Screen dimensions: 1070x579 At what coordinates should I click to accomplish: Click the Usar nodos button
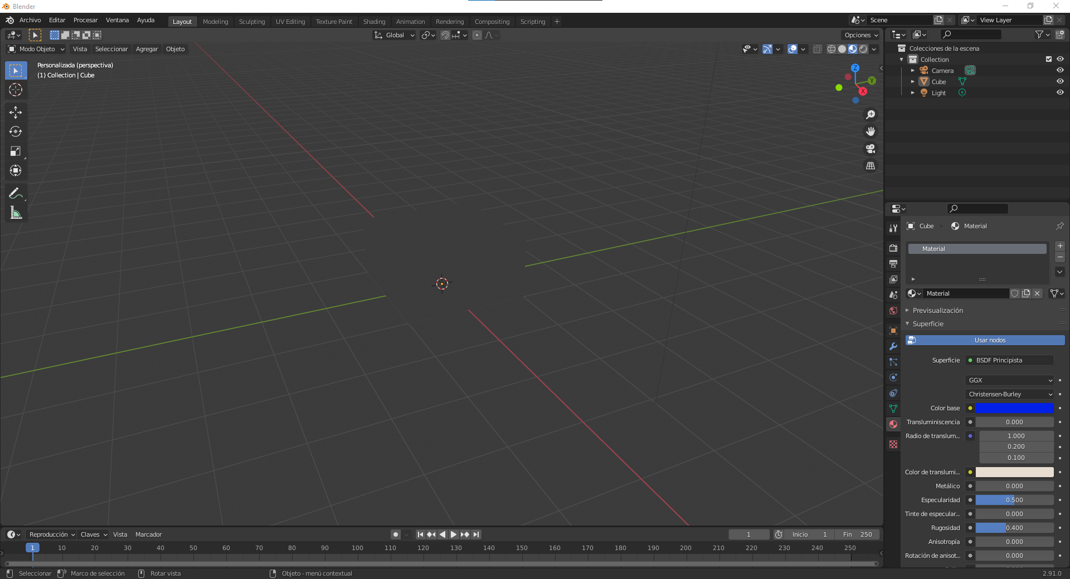(985, 340)
